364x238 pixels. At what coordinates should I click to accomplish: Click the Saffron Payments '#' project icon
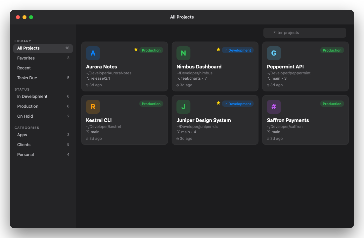(274, 107)
